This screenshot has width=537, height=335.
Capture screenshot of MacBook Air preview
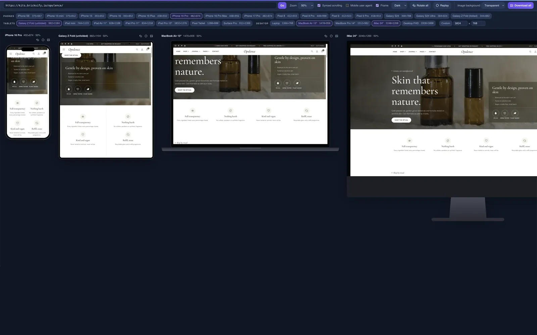pyautogui.click(x=337, y=36)
